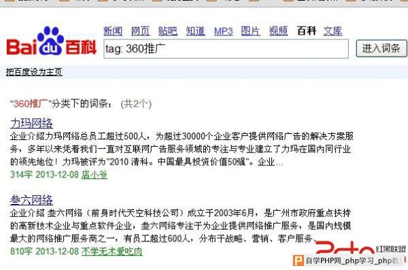
Task: Select the text 314字 2013-12-08
Action: point(44,175)
